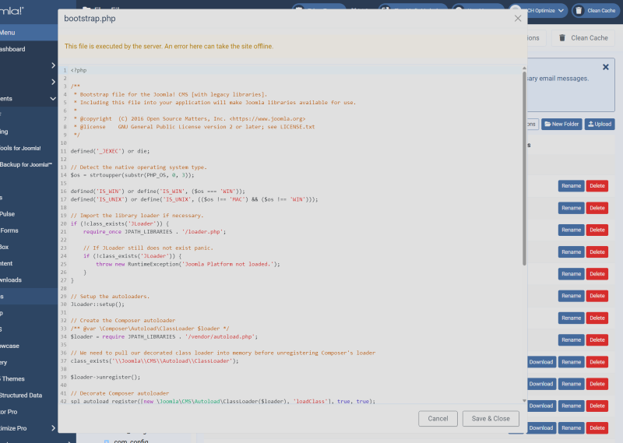Click the 'imize Pro' sidebar label

[x=13, y=428]
